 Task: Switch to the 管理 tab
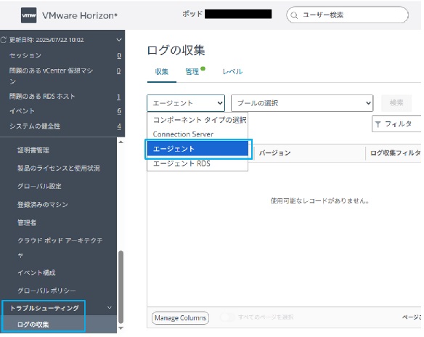pos(192,72)
